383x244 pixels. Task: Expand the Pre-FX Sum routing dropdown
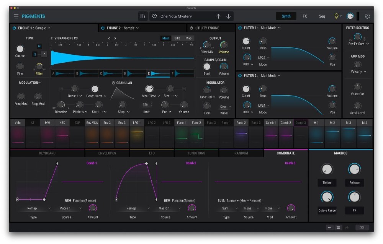point(358,44)
